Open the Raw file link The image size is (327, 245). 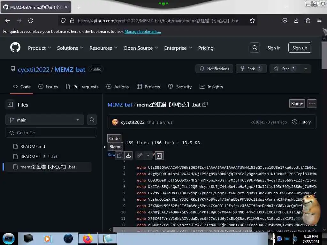(x=111, y=154)
